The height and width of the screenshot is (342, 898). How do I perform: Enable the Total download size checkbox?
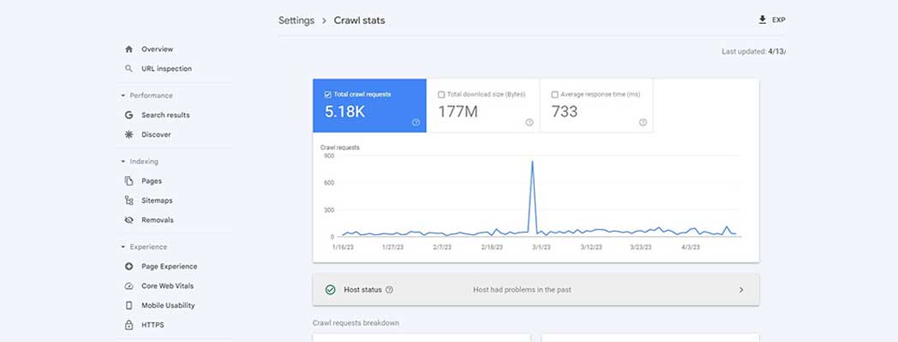pos(441,95)
